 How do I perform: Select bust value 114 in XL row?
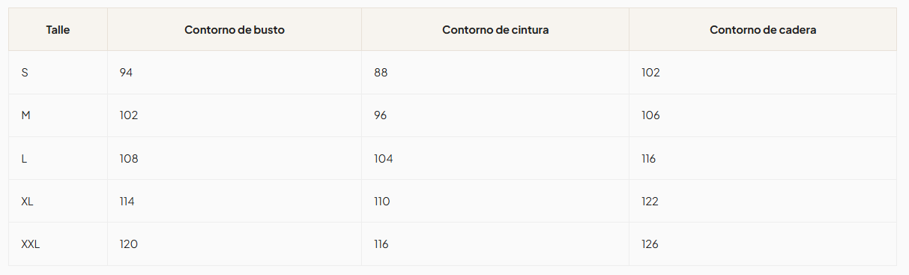127,202
